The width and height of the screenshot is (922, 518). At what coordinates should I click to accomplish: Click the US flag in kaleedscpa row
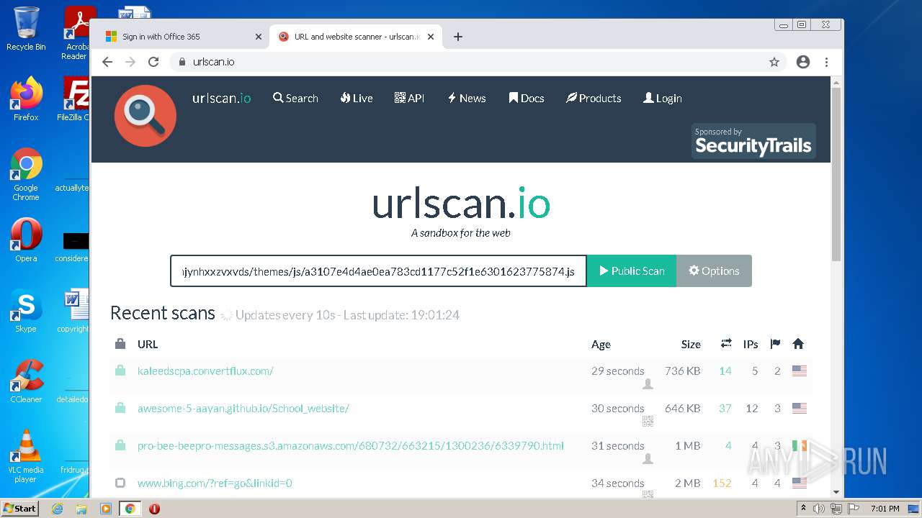(x=799, y=371)
